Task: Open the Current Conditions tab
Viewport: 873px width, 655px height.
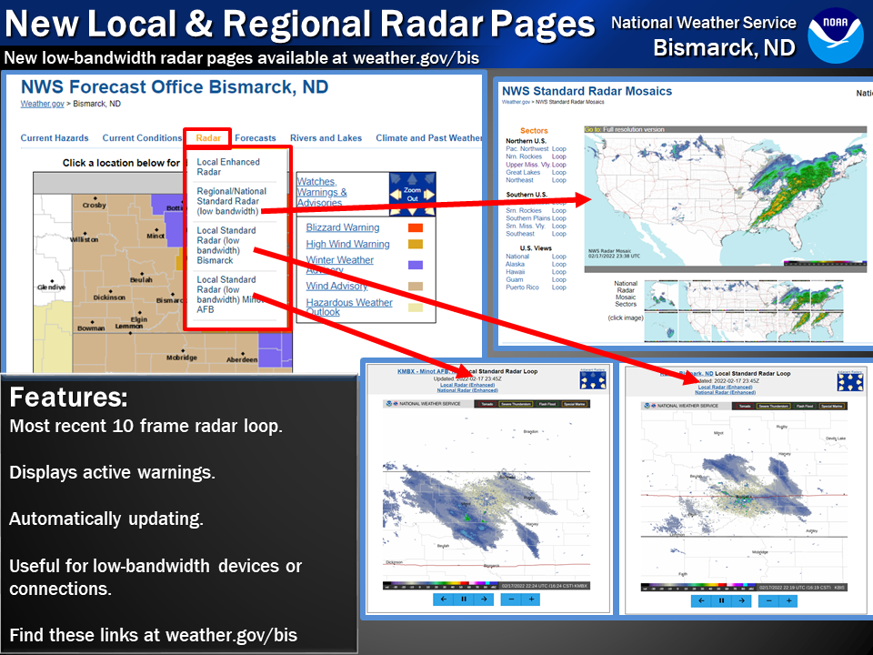Action: tap(142, 138)
